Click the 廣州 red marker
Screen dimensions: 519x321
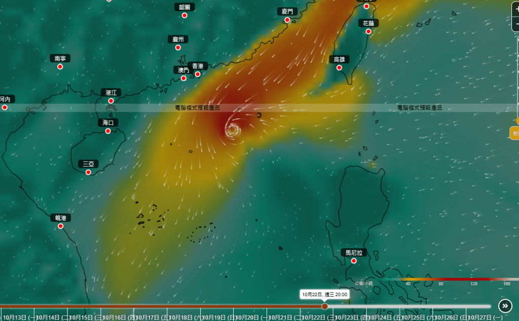(178, 48)
